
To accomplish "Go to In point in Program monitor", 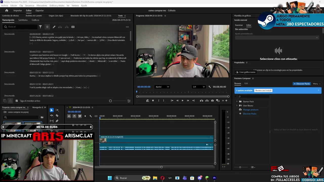I will click(x=172, y=101).
